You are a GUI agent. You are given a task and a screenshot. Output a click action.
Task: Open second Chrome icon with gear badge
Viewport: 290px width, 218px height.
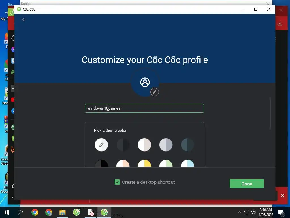49,212
